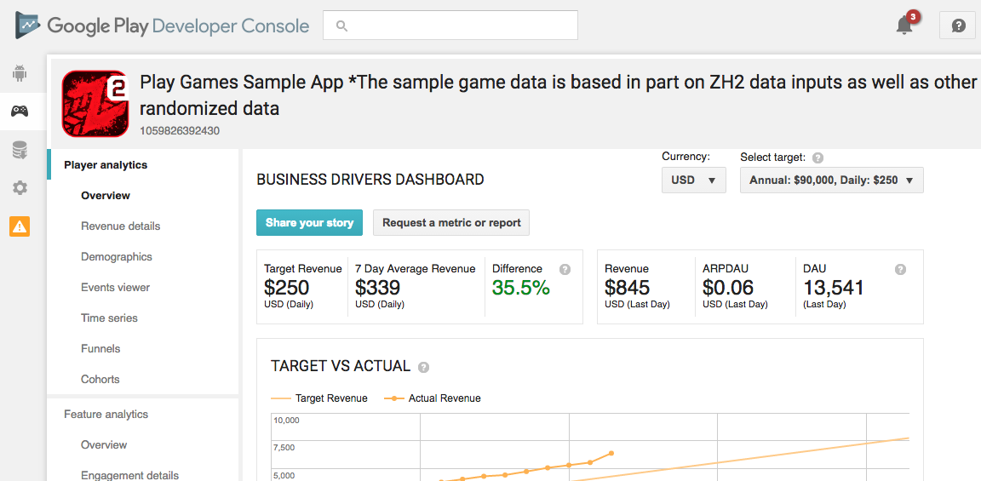Open the Cohorts page
This screenshot has width=981, height=481.
(x=100, y=380)
